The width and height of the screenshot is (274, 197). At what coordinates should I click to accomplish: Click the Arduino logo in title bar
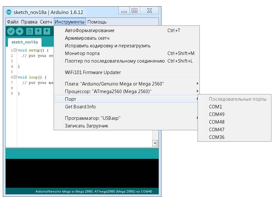pos(9,12)
